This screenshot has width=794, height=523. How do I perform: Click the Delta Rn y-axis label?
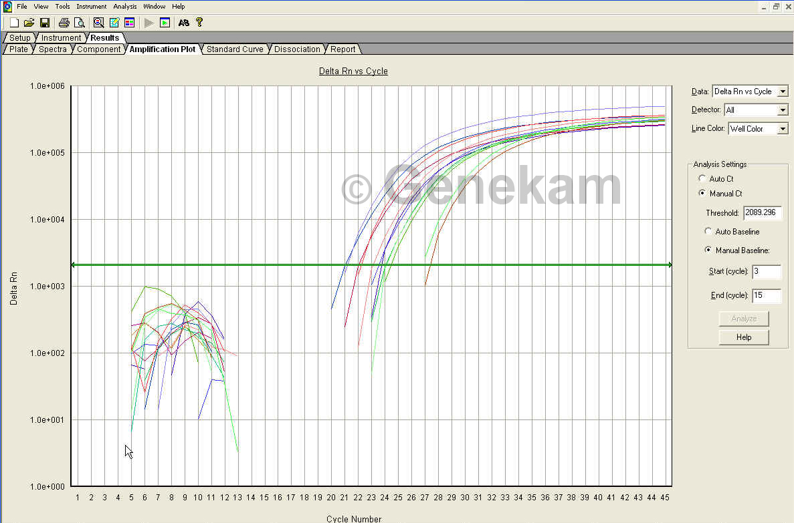coord(13,289)
